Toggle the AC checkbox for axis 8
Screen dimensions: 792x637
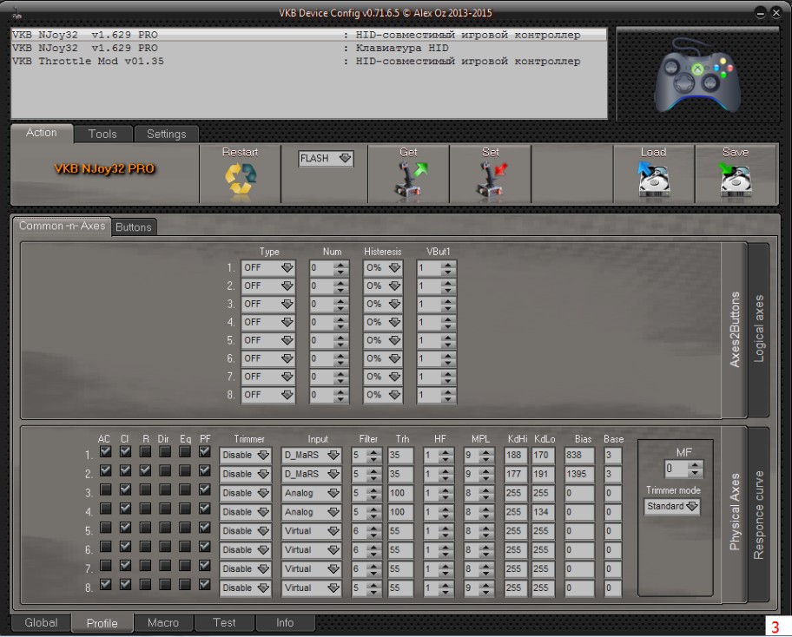coord(106,585)
